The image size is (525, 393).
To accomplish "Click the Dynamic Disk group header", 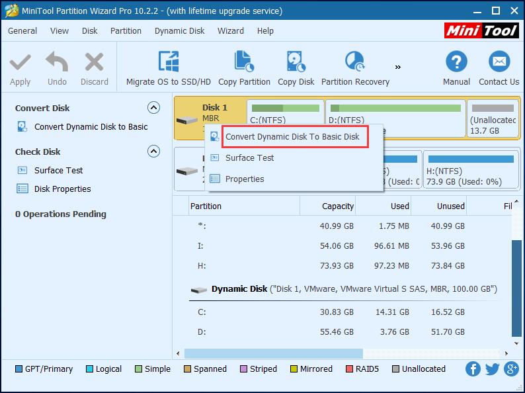I will pyautogui.click(x=344, y=289).
